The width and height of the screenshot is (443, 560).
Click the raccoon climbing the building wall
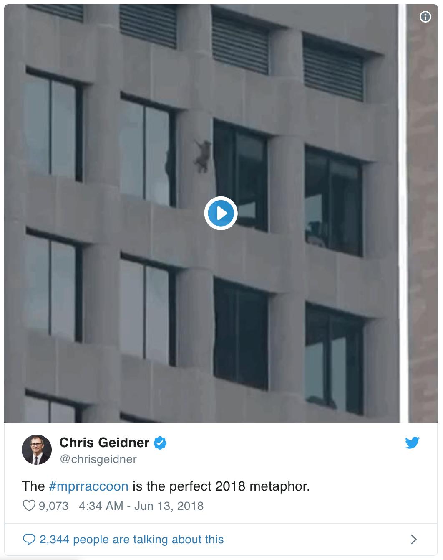(202, 156)
